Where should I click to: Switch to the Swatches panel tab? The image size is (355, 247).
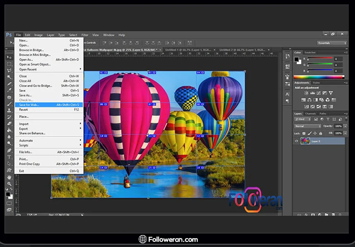pyautogui.click(x=310, y=53)
